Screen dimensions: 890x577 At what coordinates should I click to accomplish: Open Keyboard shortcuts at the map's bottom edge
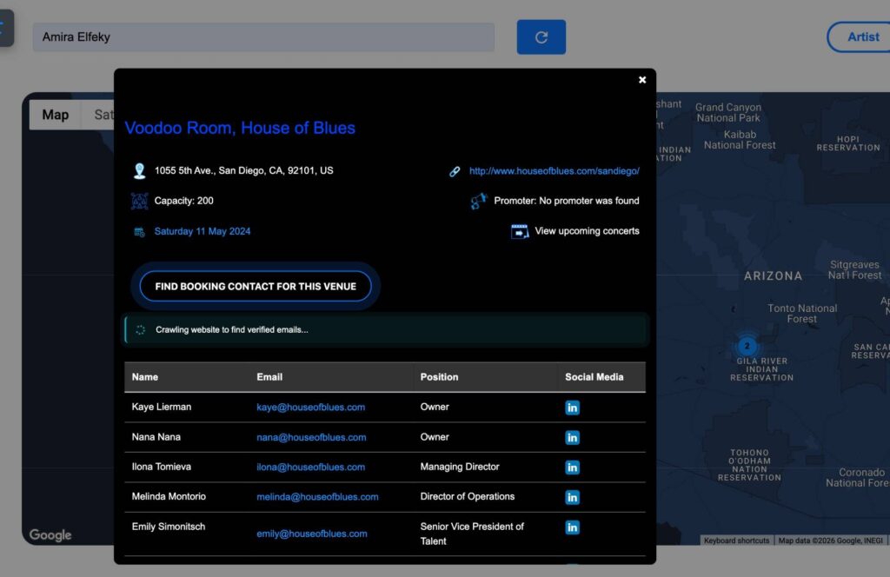pyautogui.click(x=736, y=540)
